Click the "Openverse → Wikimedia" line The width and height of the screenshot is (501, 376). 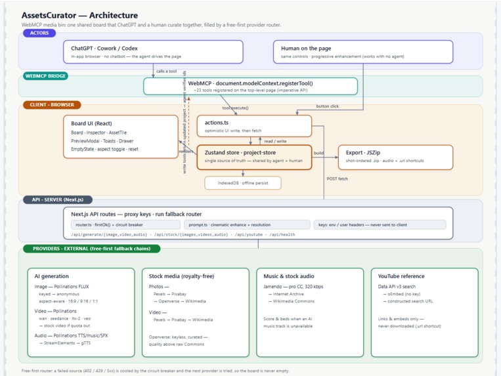click(x=179, y=301)
